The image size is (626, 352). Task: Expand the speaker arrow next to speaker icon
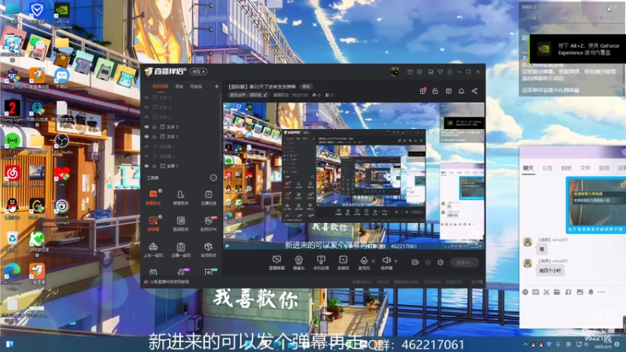click(x=396, y=261)
